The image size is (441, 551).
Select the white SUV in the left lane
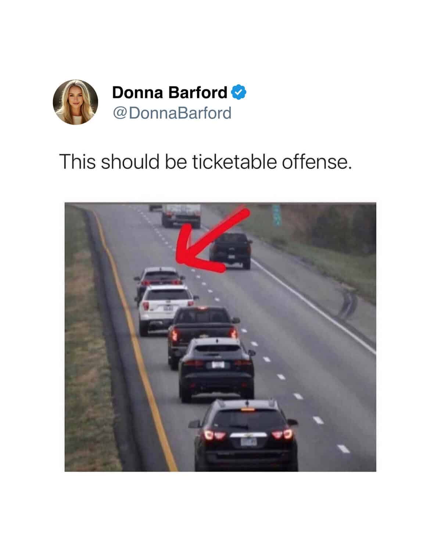click(166, 309)
